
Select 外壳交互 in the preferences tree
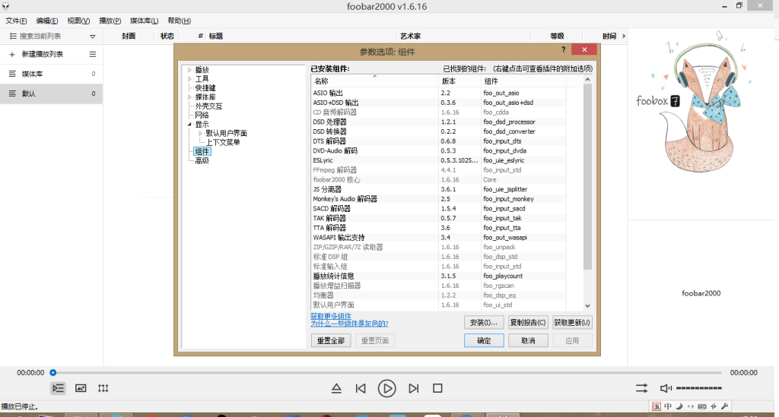click(208, 106)
